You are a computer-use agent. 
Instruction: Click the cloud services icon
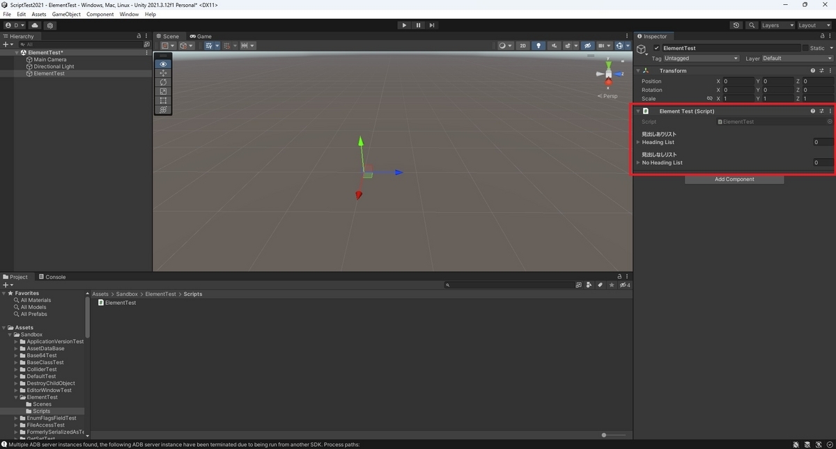tap(35, 25)
